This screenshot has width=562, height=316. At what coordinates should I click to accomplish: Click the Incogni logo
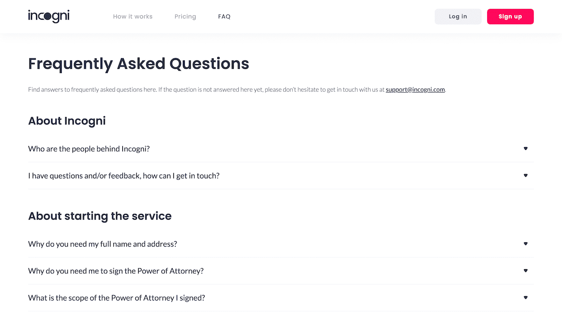[x=49, y=16]
